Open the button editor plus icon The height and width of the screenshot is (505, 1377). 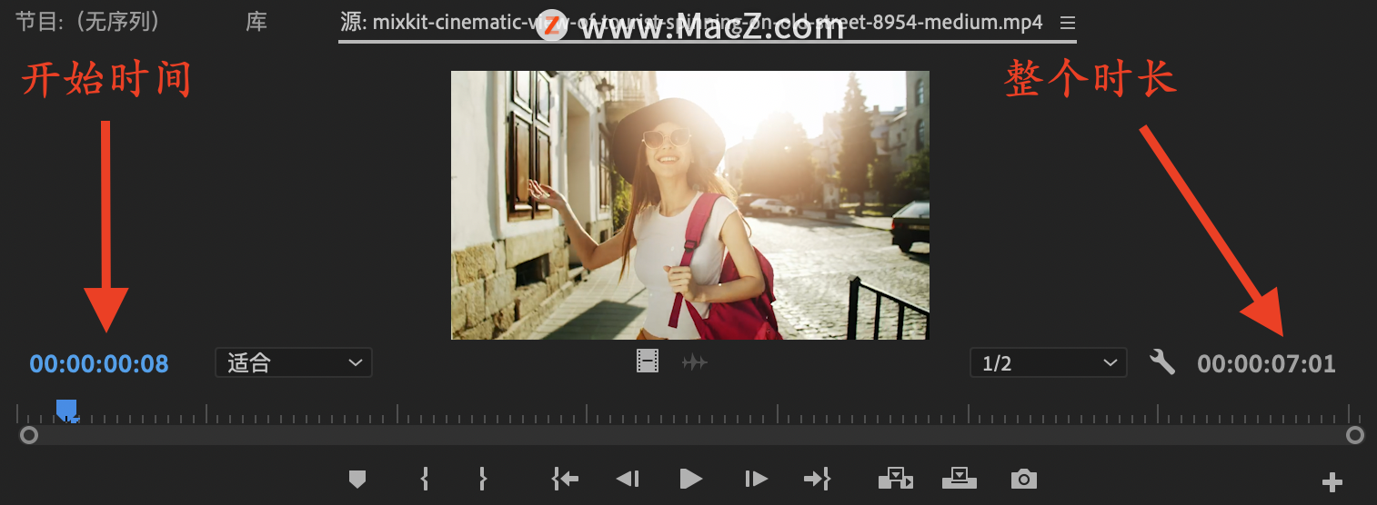pos(1332,481)
